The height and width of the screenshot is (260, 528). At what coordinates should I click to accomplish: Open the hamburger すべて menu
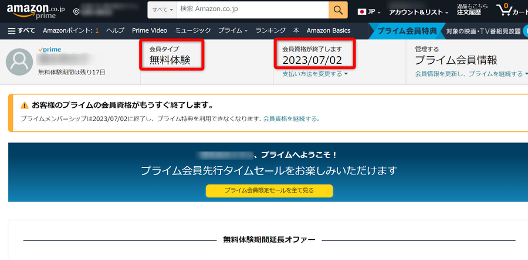tap(21, 30)
